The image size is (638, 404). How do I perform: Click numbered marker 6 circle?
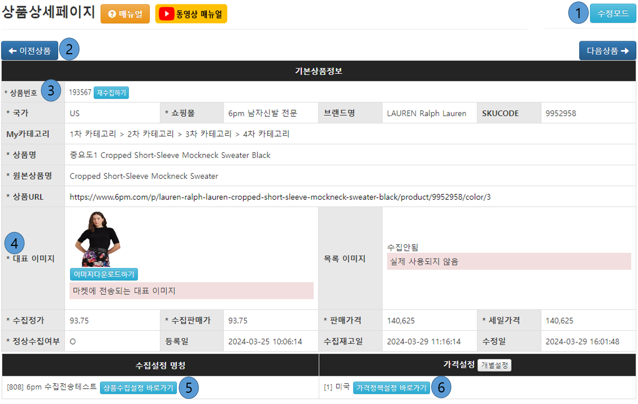point(441,388)
